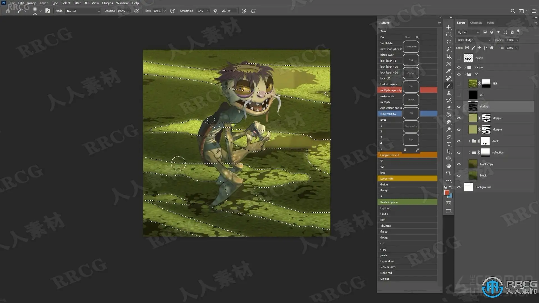
Task: Expand the Kappa layer group
Action: coord(465,67)
